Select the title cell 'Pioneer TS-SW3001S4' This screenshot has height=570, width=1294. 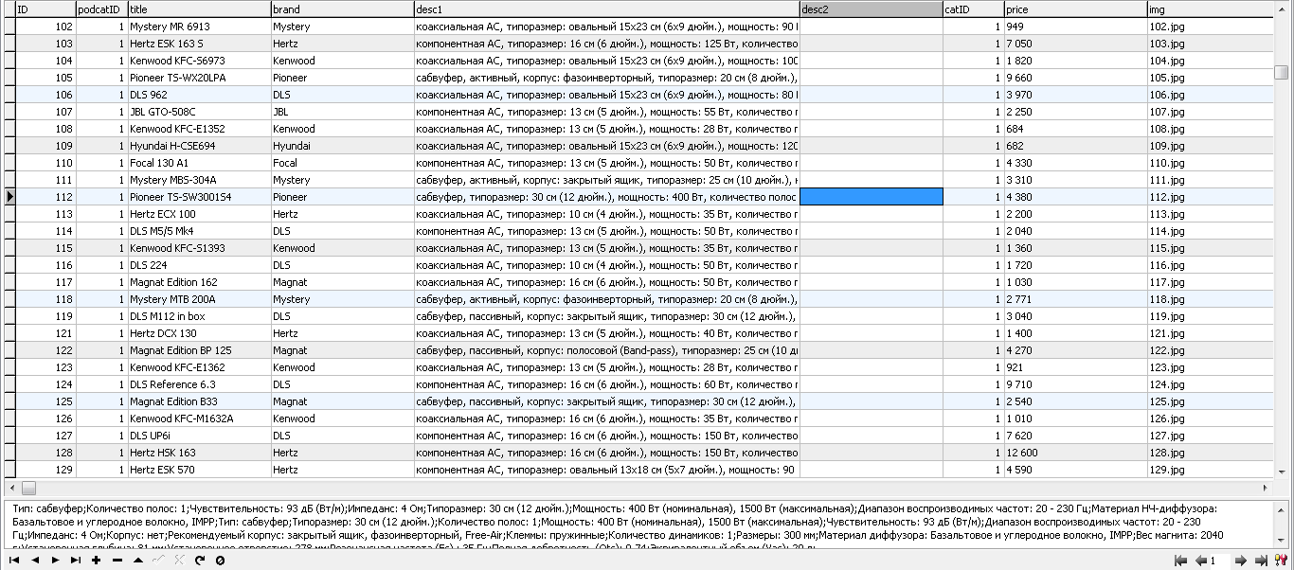point(199,196)
